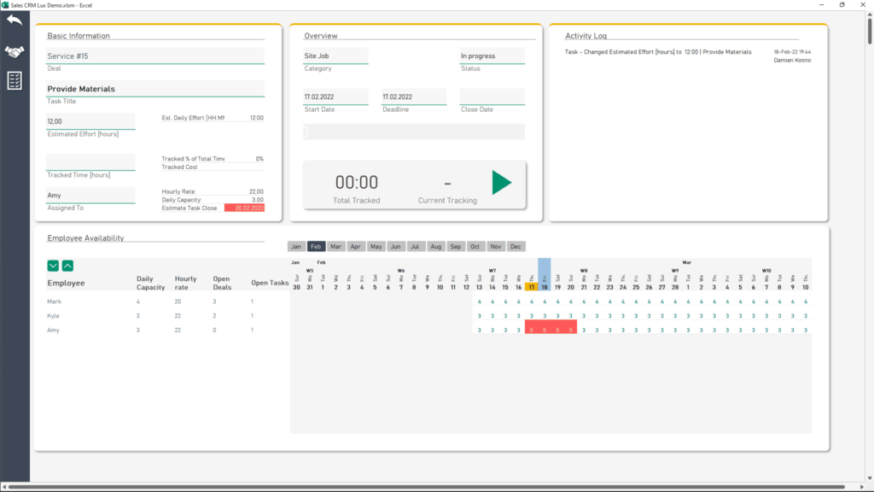The image size is (874, 492).
Task: Open the Status field showing In progress
Action: point(491,55)
